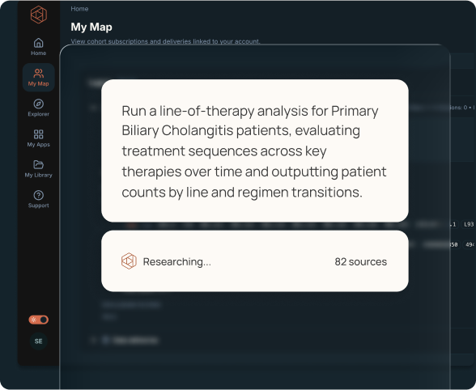Open the Home icon in sidebar
The height and width of the screenshot is (390, 476).
tap(38, 43)
